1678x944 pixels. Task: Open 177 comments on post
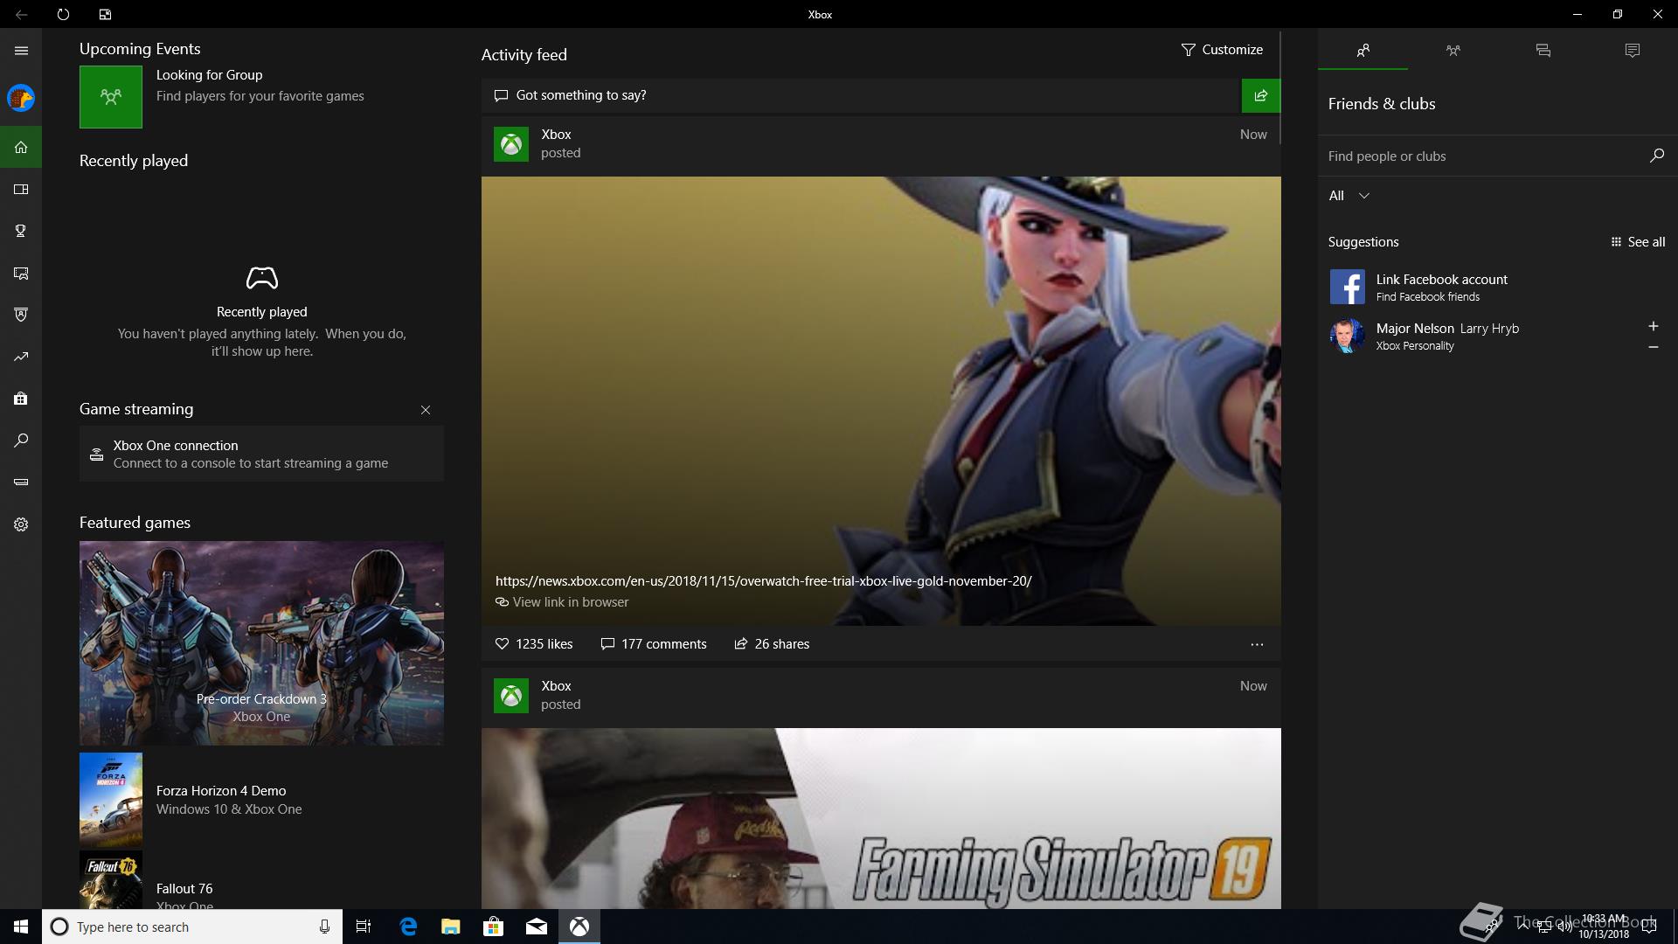(654, 644)
